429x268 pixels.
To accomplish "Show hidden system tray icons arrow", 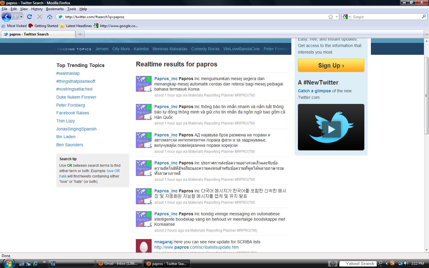I will click(387, 264).
